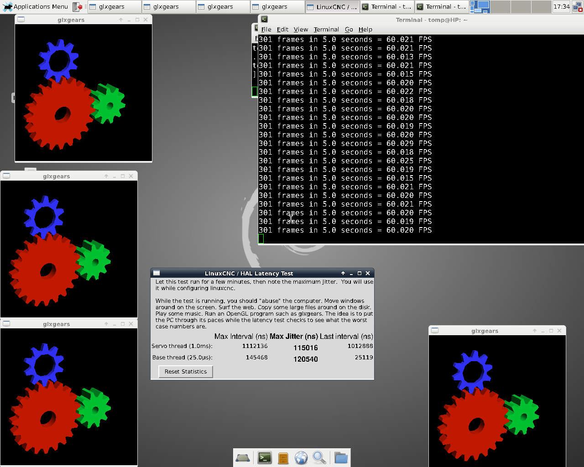Open the blue folder icon in the dock
This screenshot has width=584, height=467.
341,457
